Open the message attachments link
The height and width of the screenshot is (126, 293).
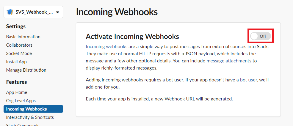pos(229,61)
